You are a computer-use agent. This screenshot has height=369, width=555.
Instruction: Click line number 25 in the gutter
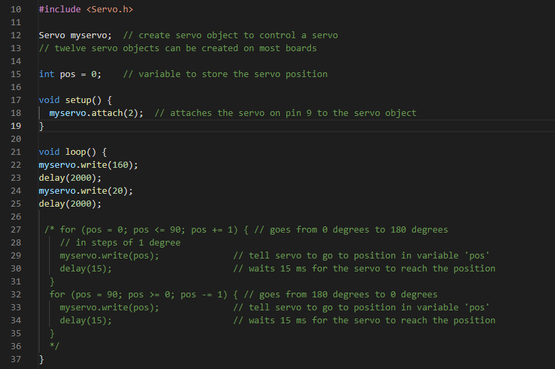click(x=16, y=204)
